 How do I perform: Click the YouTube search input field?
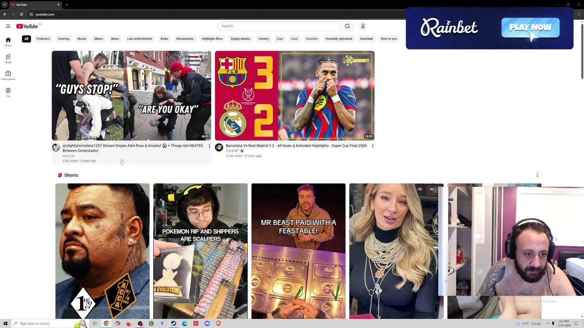coord(279,26)
